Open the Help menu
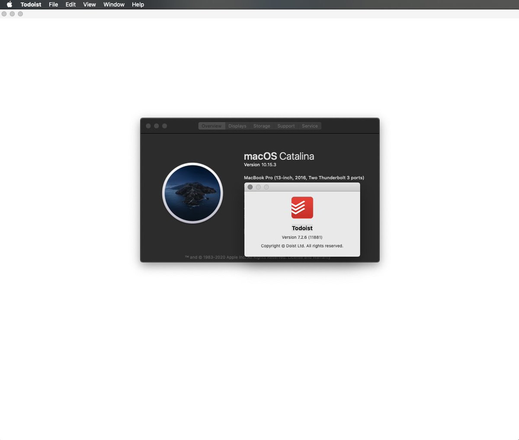The width and height of the screenshot is (519, 440). (x=138, y=4)
